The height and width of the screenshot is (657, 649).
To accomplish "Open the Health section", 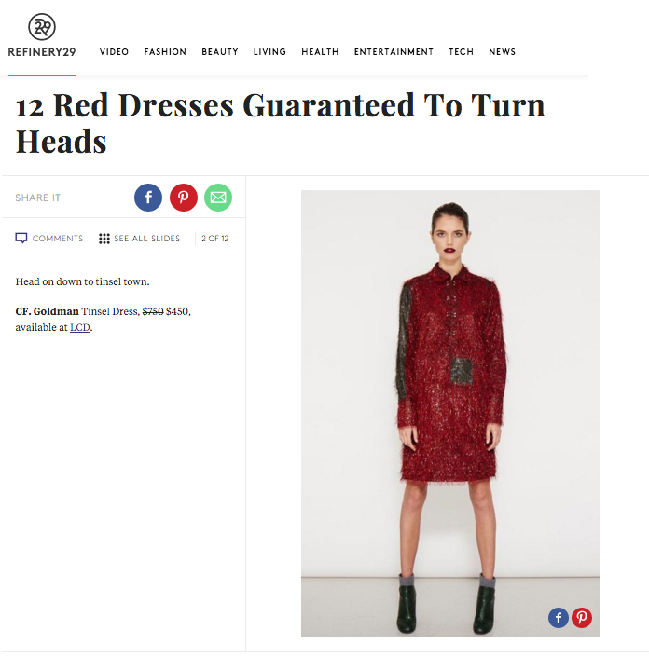I will (320, 52).
